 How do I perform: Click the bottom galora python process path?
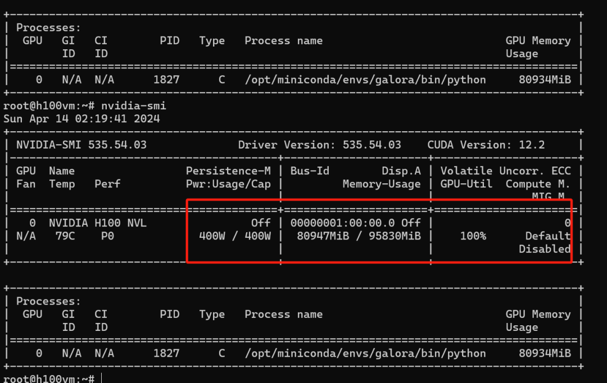(x=365, y=353)
